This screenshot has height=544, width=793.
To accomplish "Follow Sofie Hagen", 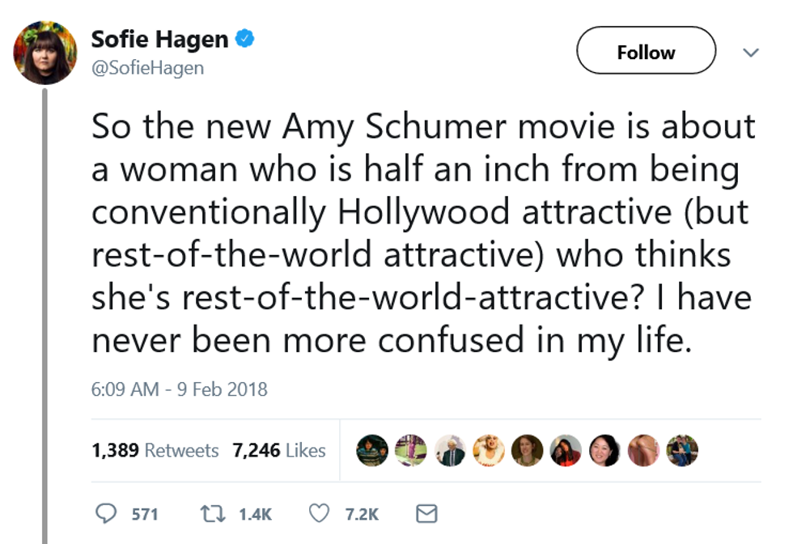I will [x=646, y=51].
